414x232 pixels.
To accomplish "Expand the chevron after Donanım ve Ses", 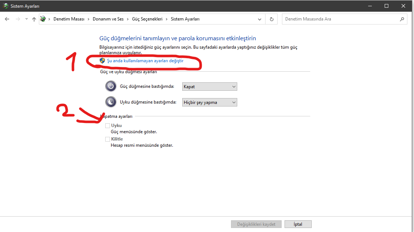I will 128,19.
